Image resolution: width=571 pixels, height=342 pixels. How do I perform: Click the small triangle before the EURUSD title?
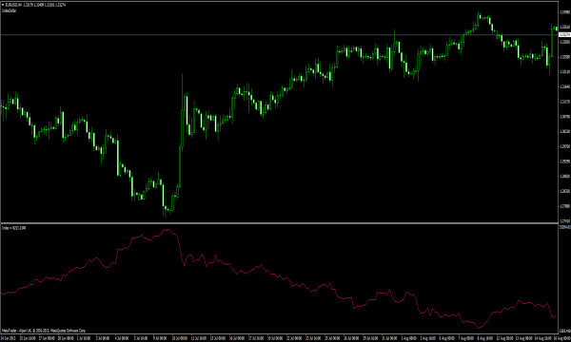(x=3, y=5)
